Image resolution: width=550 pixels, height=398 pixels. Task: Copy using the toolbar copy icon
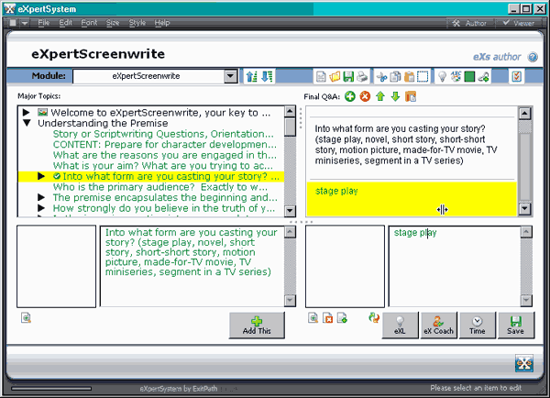click(x=395, y=76)
